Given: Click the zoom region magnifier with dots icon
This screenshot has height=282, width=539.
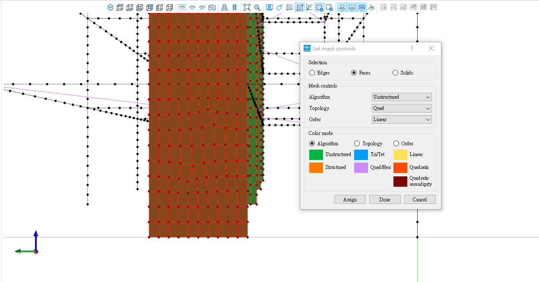Looking at the screenshot, I should 257,7.
